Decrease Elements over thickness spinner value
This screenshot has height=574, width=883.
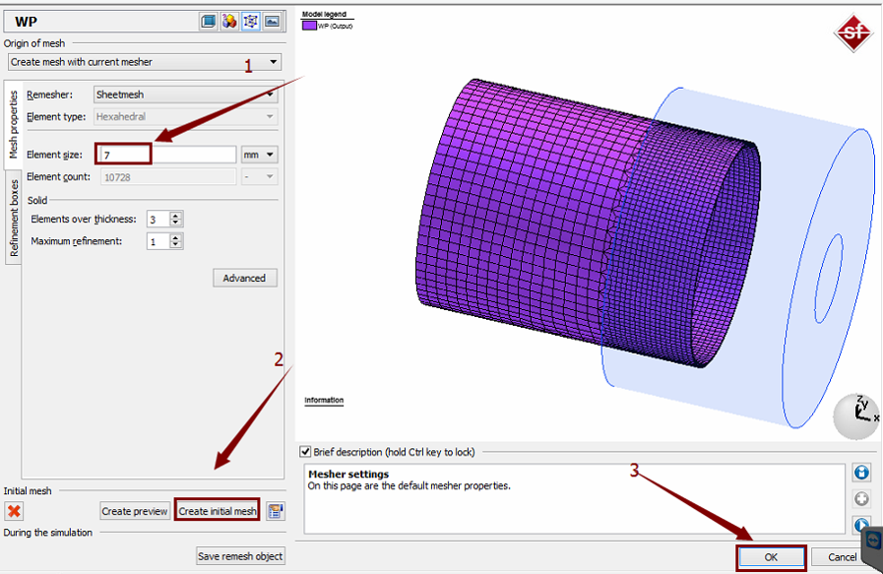175,223
